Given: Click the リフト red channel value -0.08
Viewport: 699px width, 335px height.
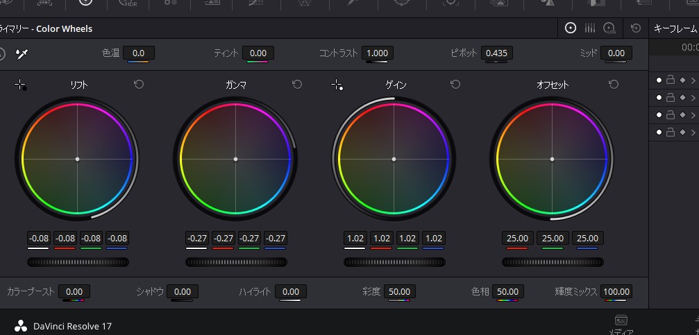Looking at the screenshot, I should tap(65, 239).
